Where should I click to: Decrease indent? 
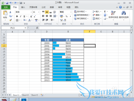43,20
